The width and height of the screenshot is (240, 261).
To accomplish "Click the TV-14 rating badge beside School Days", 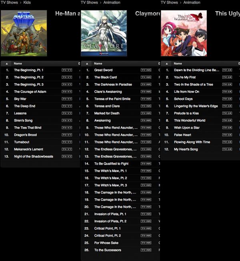I will 227,99.
